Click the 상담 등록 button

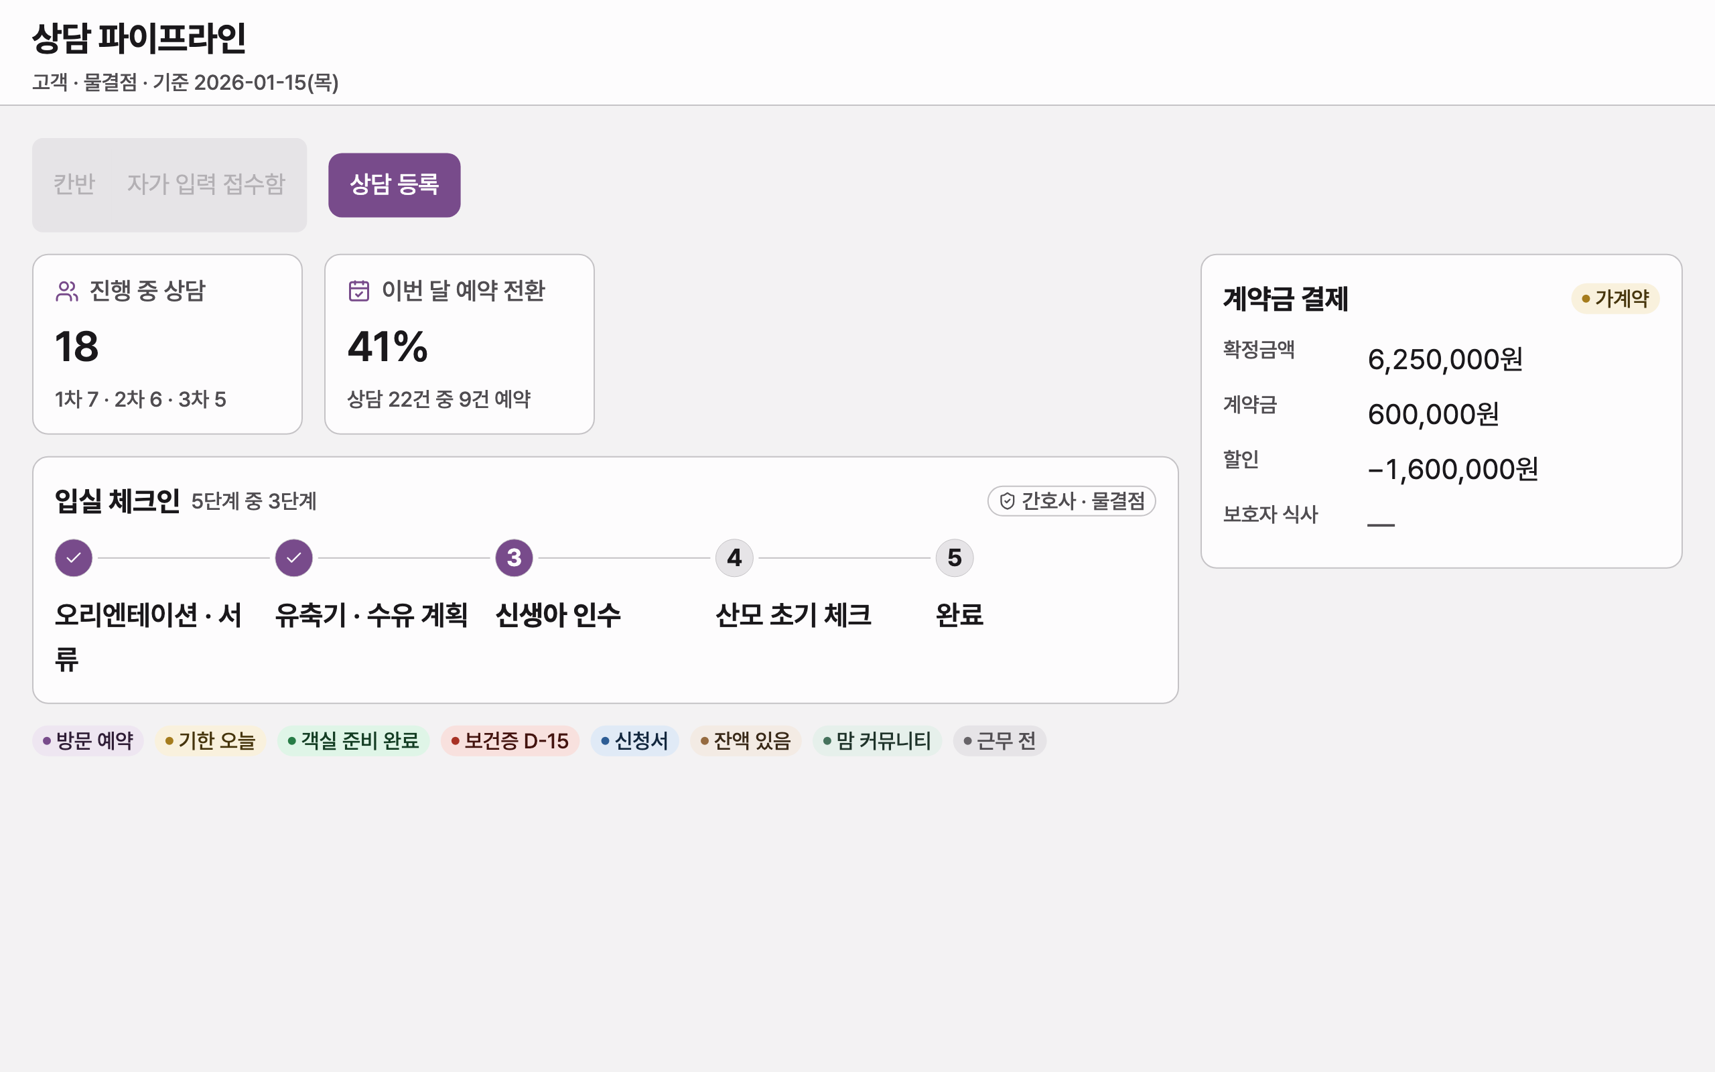pos(394,185)
